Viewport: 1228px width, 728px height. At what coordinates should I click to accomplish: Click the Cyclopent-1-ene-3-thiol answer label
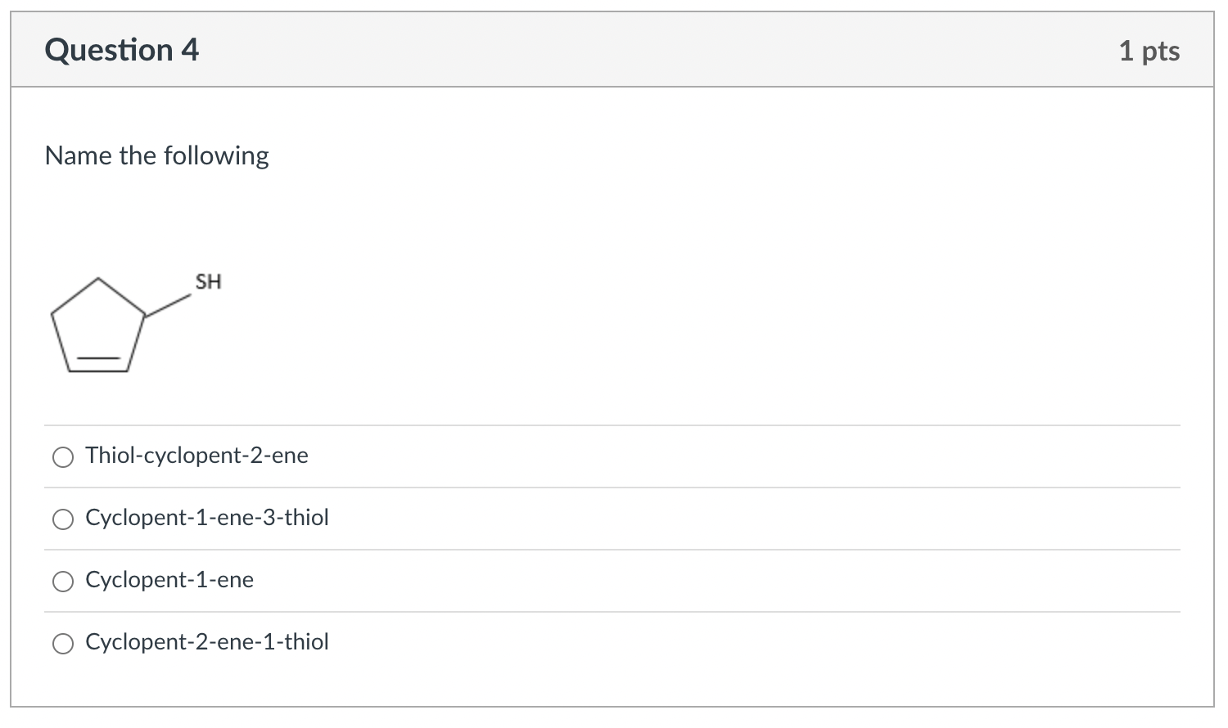click(207, 518)
